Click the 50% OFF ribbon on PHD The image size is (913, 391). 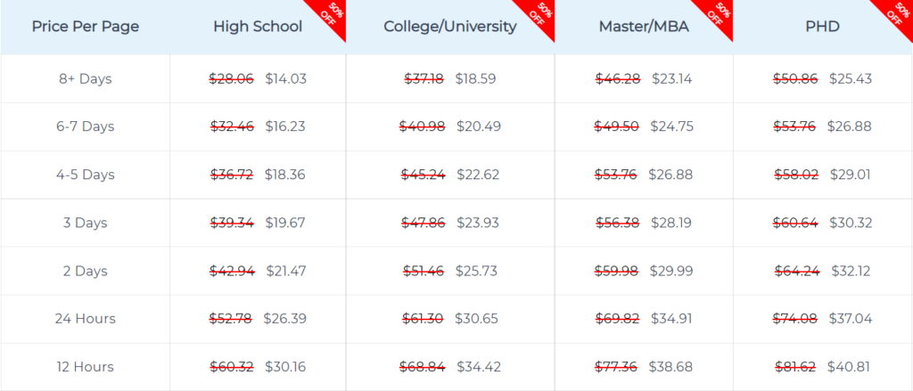click(899, 14)
